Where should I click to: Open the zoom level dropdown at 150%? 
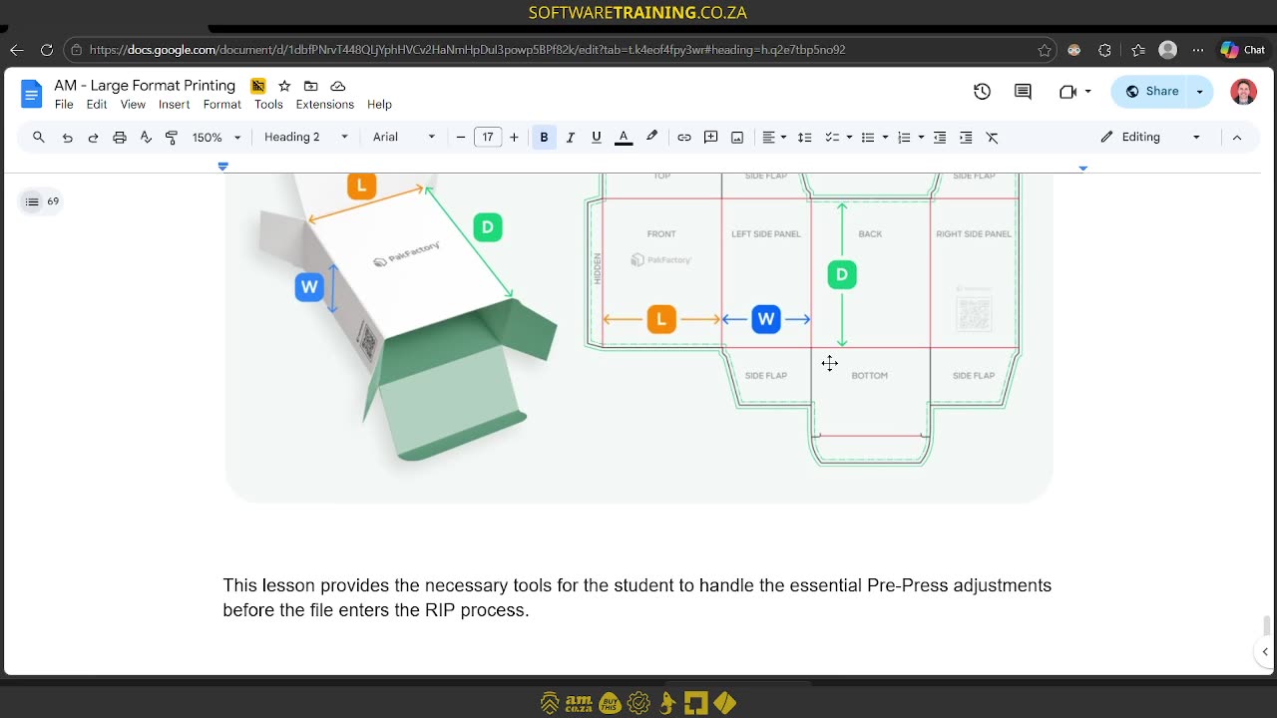click(x=216, y=137)
